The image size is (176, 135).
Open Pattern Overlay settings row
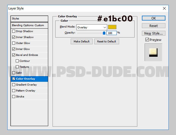tap(29, 91)
